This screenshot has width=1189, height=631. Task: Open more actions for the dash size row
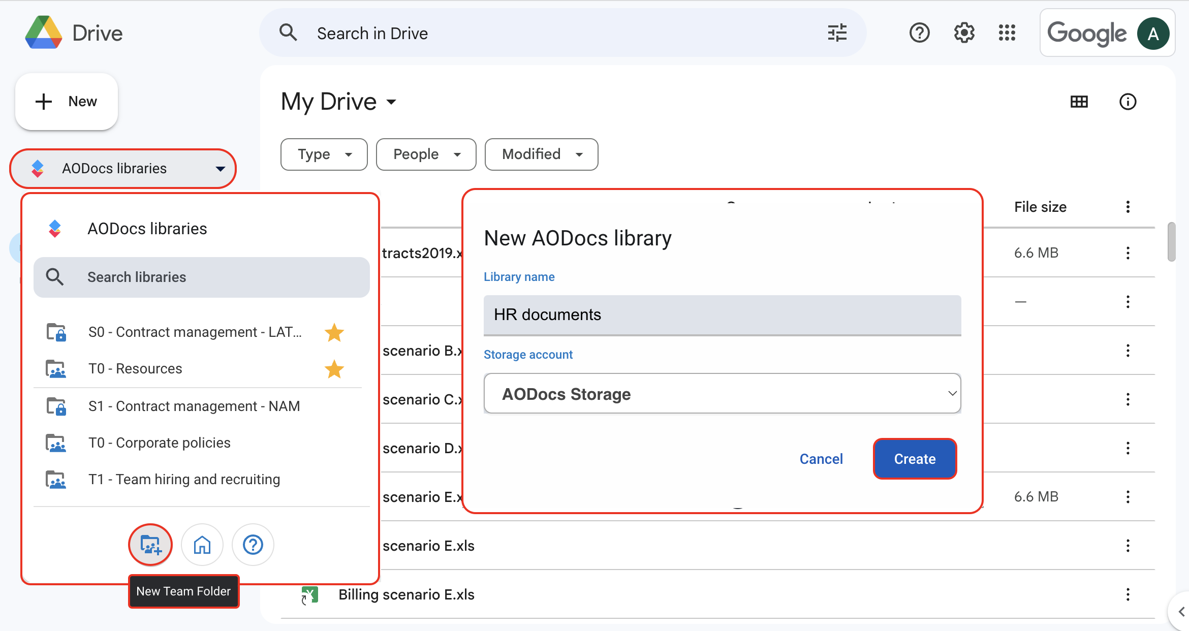point(1128,302)
